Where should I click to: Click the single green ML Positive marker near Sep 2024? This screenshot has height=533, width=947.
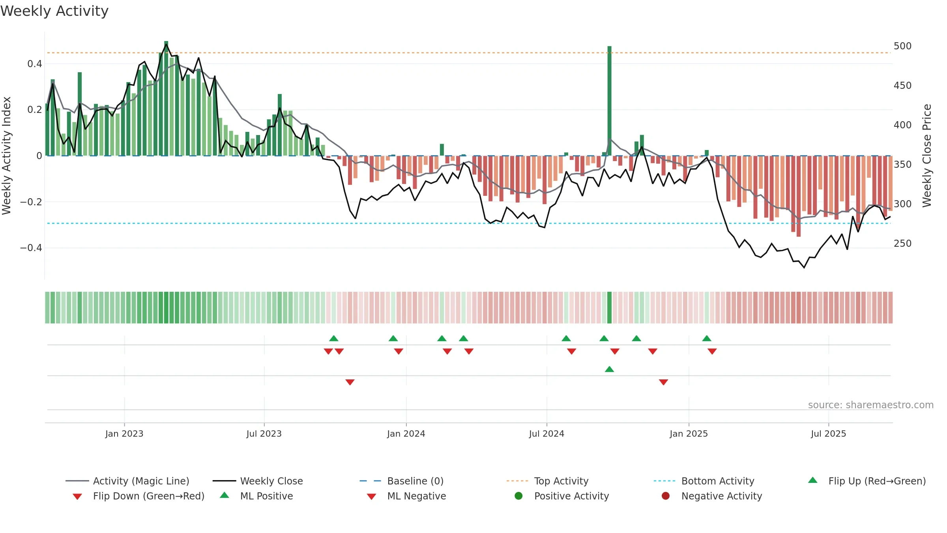point(609,369)
